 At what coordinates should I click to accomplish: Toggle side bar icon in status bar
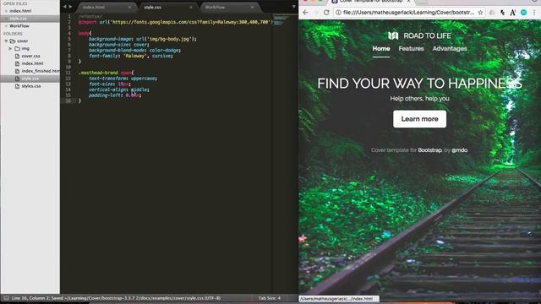(x=6, y=298)
